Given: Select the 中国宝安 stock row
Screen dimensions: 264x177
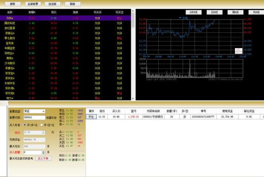Looking at the screenshot, I should point(65,48).
